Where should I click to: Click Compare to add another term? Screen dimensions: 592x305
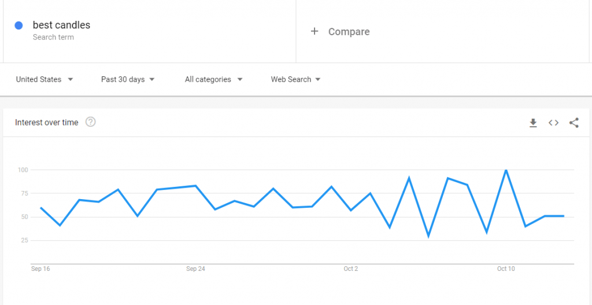tap(349, 32)
